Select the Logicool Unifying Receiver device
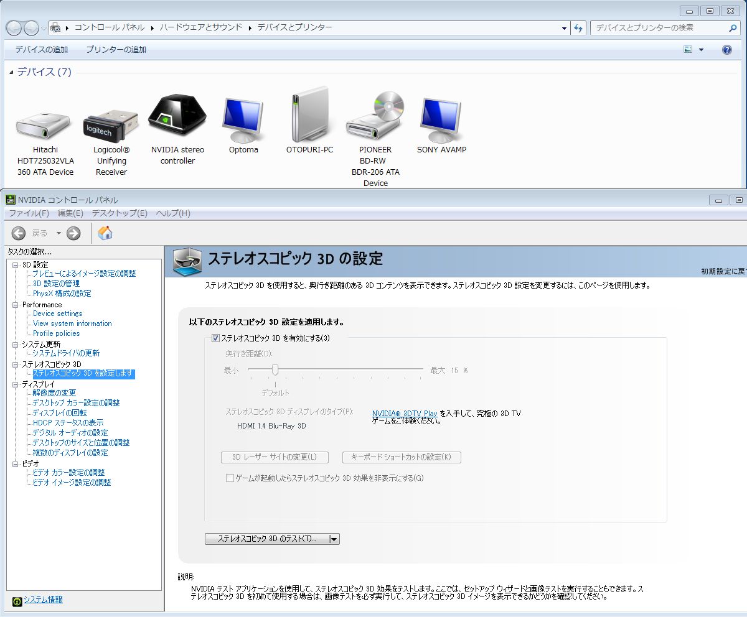 click(x=111, y=127)
